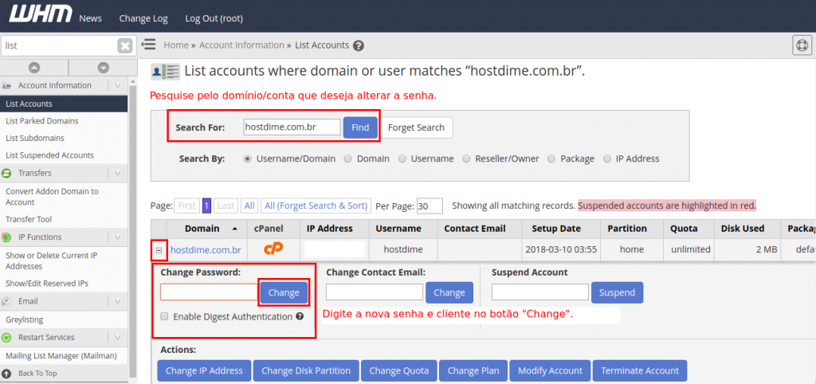816x384 pixels.
Task: Click the Search For text field
Action: [x=292, y=127]
